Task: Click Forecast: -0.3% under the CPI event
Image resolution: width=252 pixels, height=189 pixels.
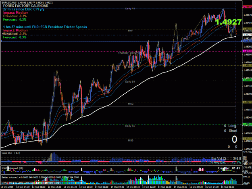Action: click(15, 20)
